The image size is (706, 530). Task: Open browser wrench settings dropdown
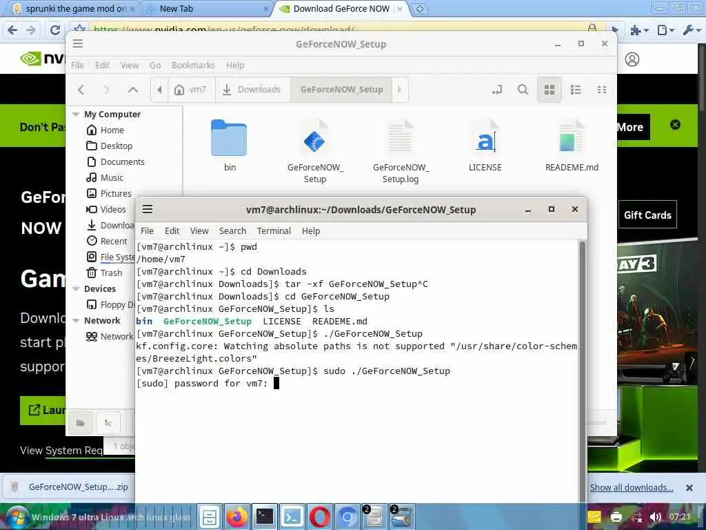(692, 30)
